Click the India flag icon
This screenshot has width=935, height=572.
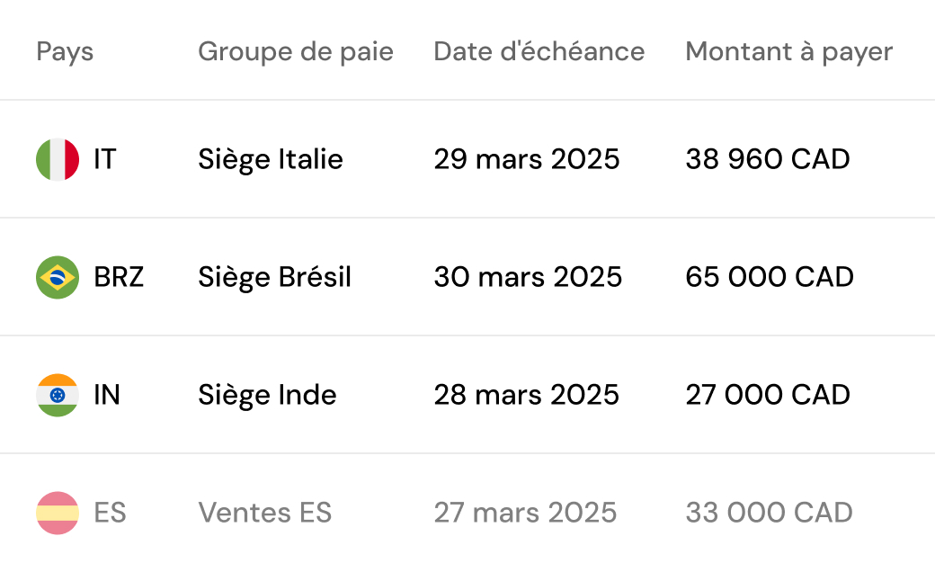(58, 395)
